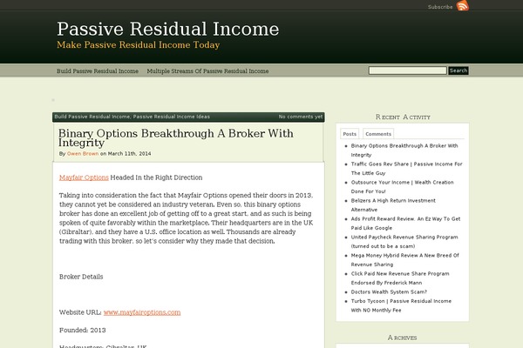The width and height of the screenshot is (523, 348).
Task: Open United Paycheck Revenue Sharing Program post
Action: (x=404, y=242)
